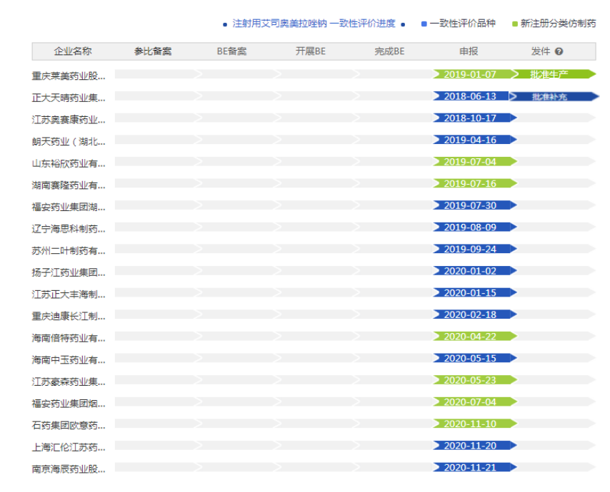Select the company 正大天晴药业集...
This screenshot has height=492, width=610.
[69, 98]
